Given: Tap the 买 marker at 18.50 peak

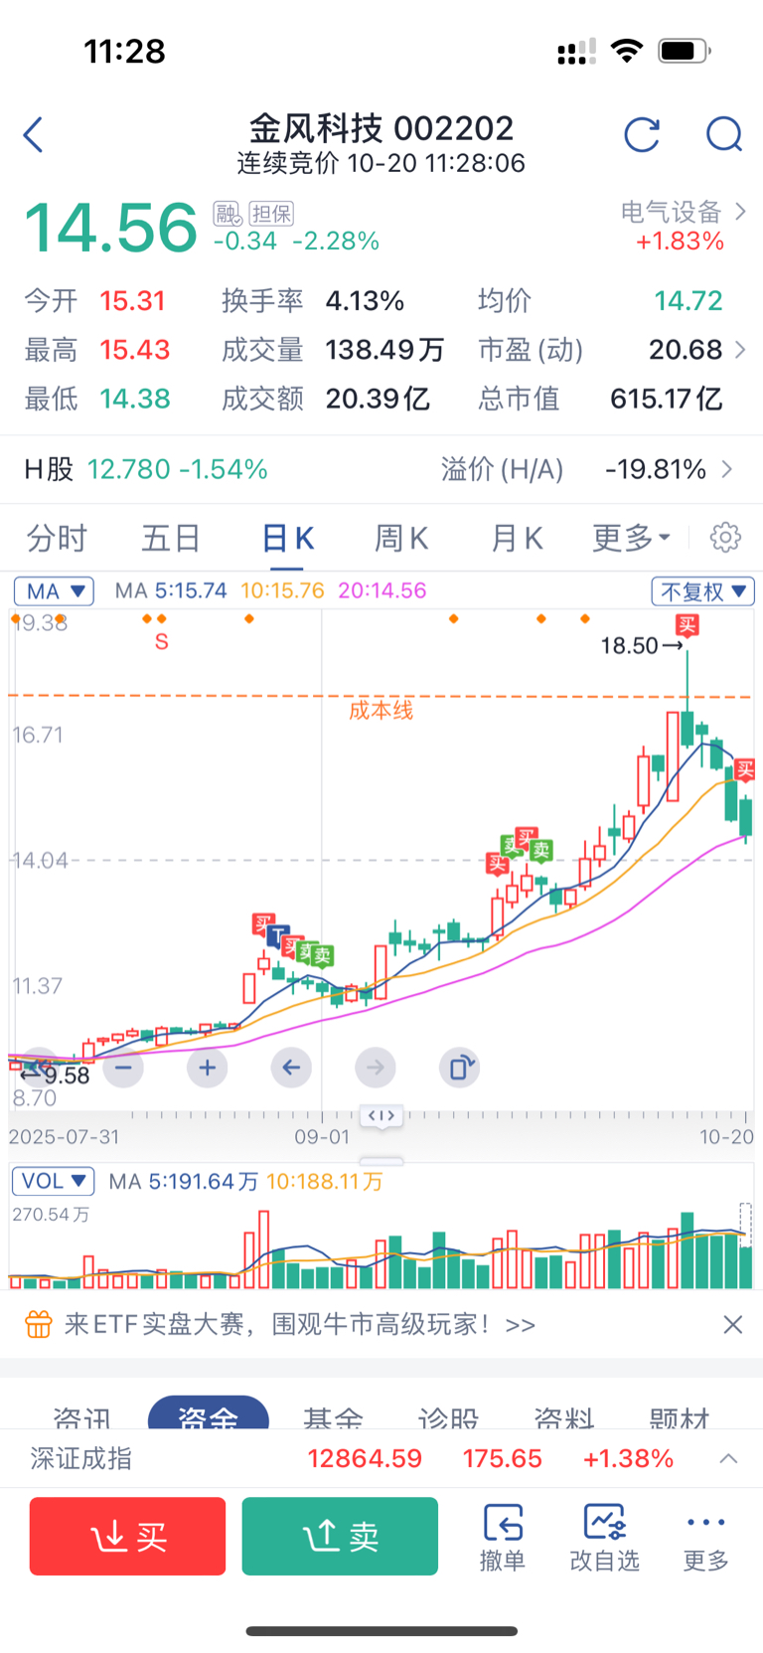Looking at the screenshot, I should click(x=687, y=625).
